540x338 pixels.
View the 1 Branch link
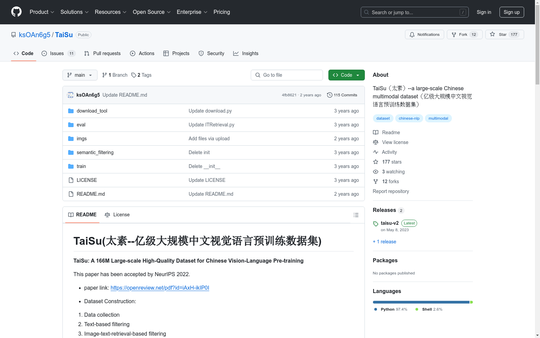point(115,75)
